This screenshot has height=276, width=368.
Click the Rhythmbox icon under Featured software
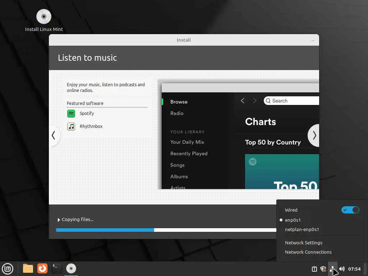[71, 126]
